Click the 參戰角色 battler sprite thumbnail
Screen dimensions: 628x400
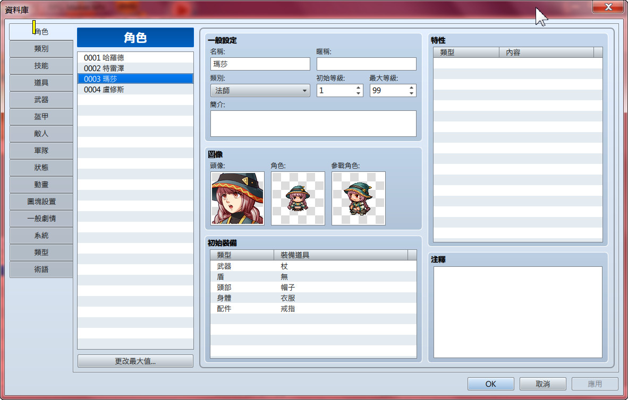point(359,198)
